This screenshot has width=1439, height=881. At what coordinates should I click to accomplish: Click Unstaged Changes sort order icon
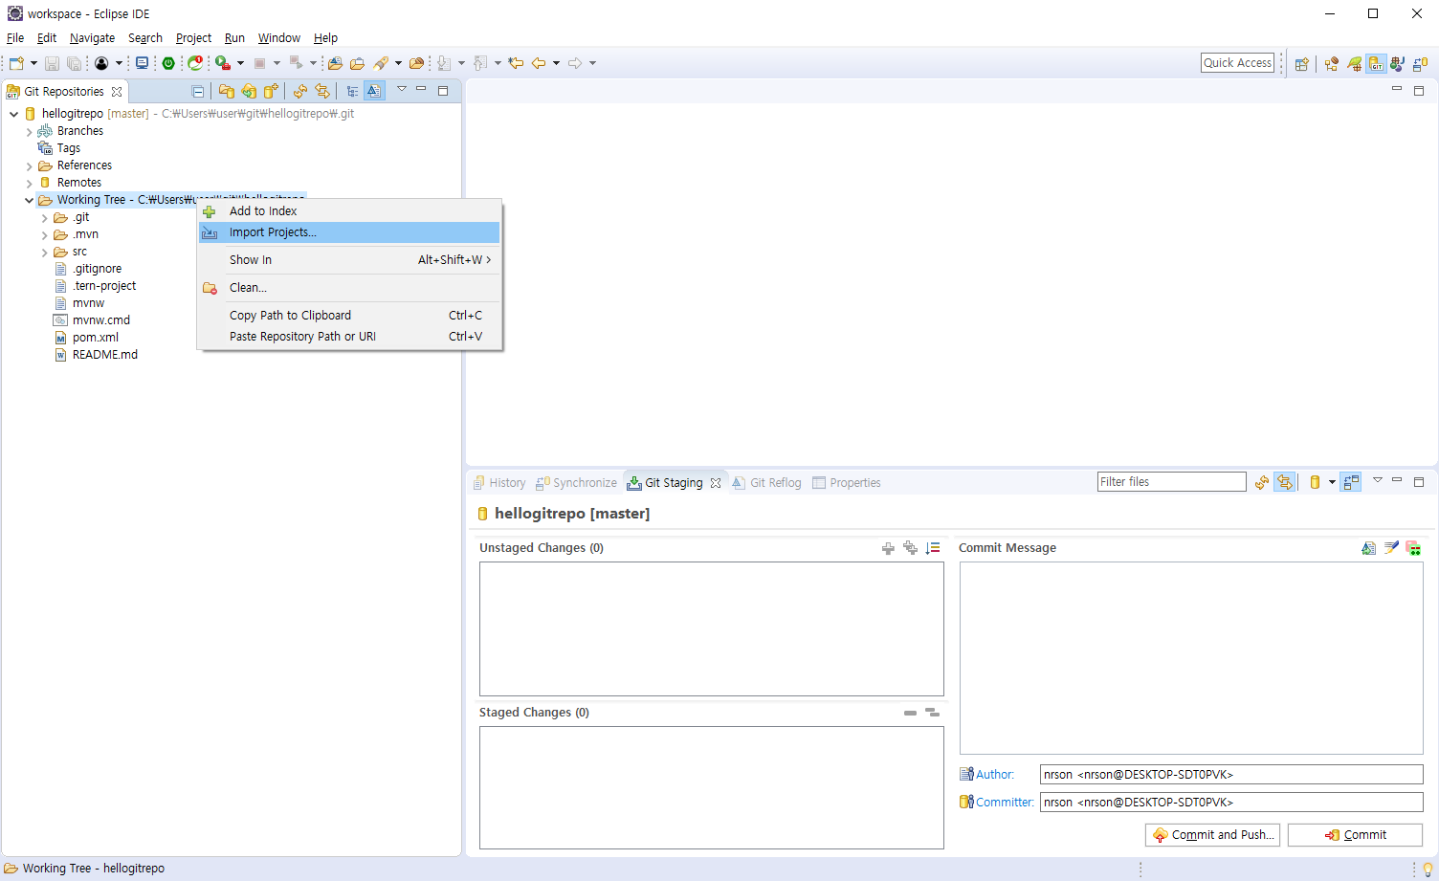[933, 548]
